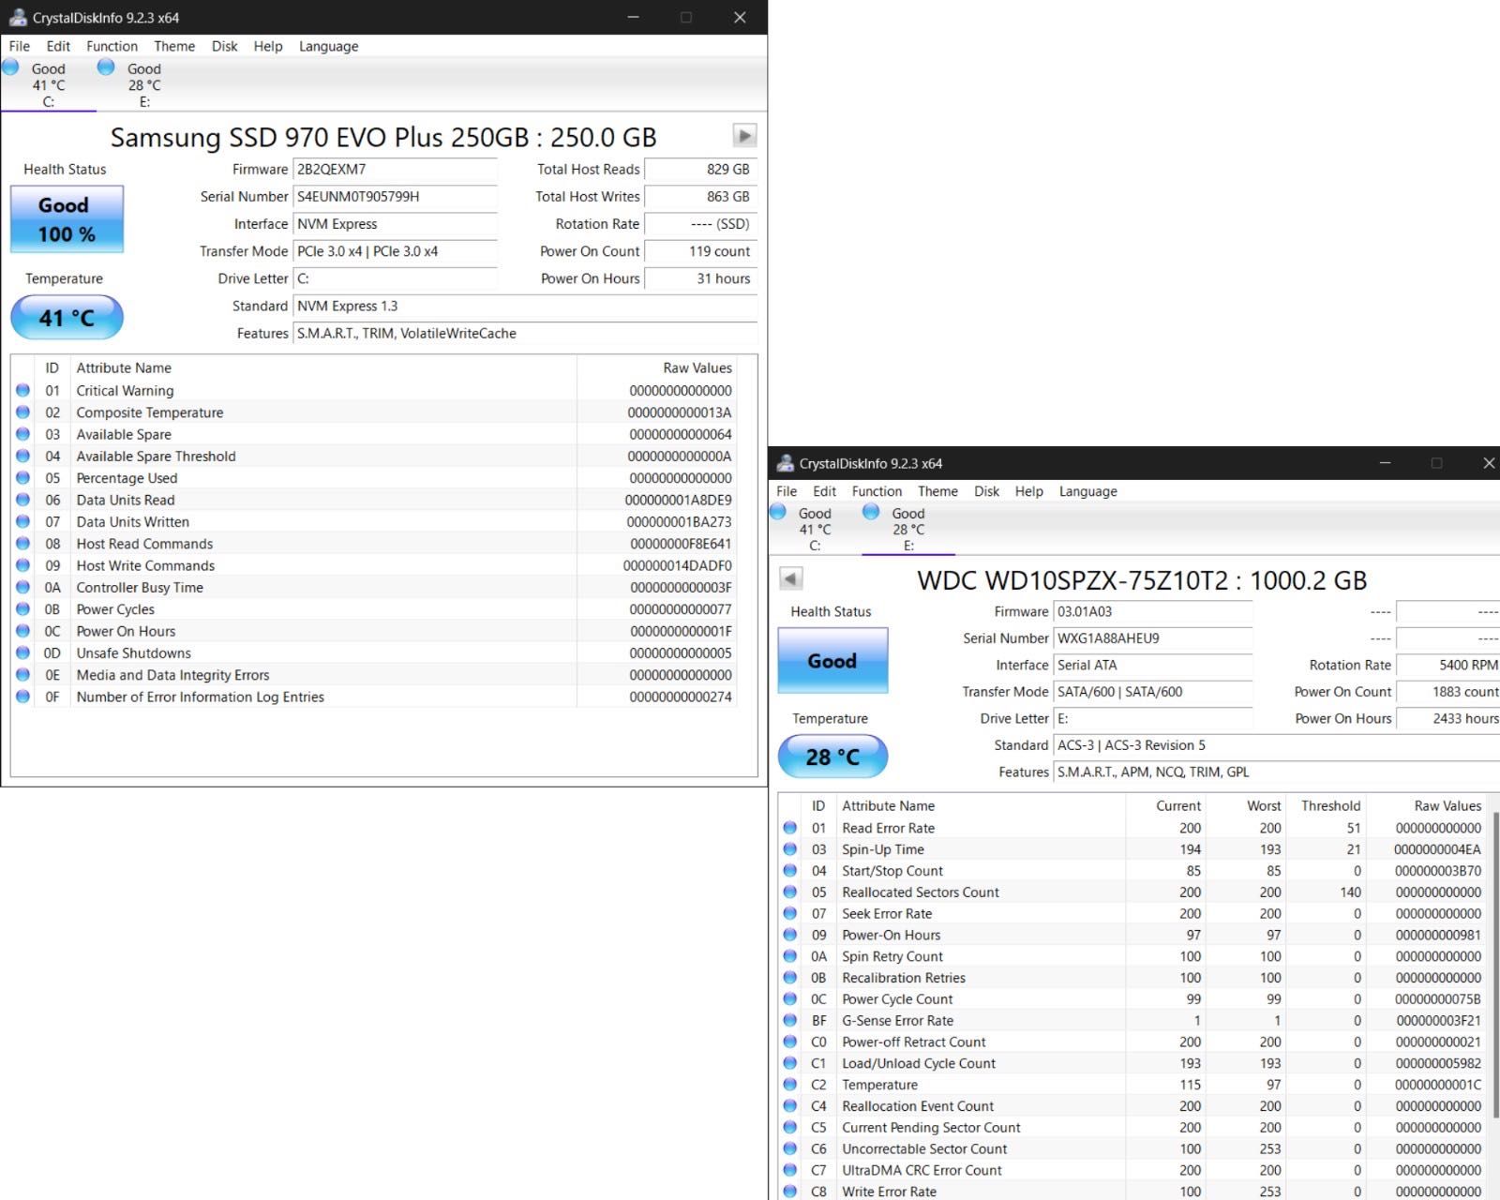Click status orb for Load/Unload Cycle Count row
The image size is (1500, 1200).
pos(790,1063)
